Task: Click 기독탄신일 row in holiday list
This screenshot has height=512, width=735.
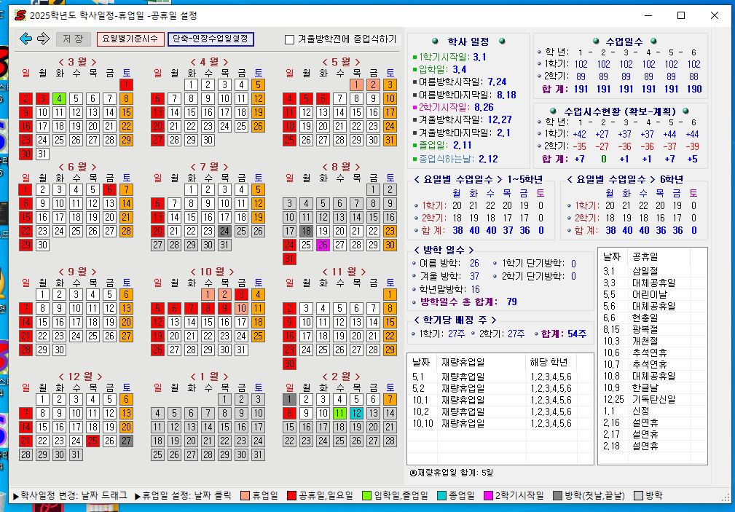Action: click(653, 399)
